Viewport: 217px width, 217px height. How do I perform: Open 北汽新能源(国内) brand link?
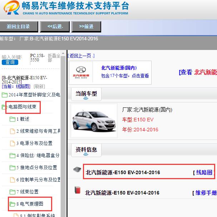click(119, 68)
